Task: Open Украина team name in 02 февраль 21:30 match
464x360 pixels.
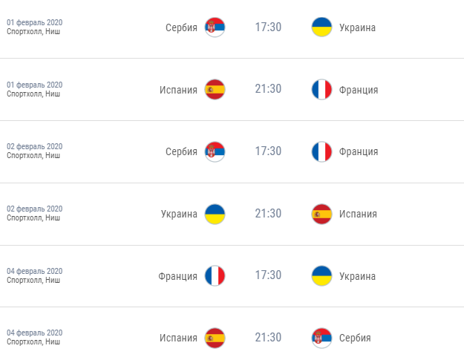Action: pos(179,214)
